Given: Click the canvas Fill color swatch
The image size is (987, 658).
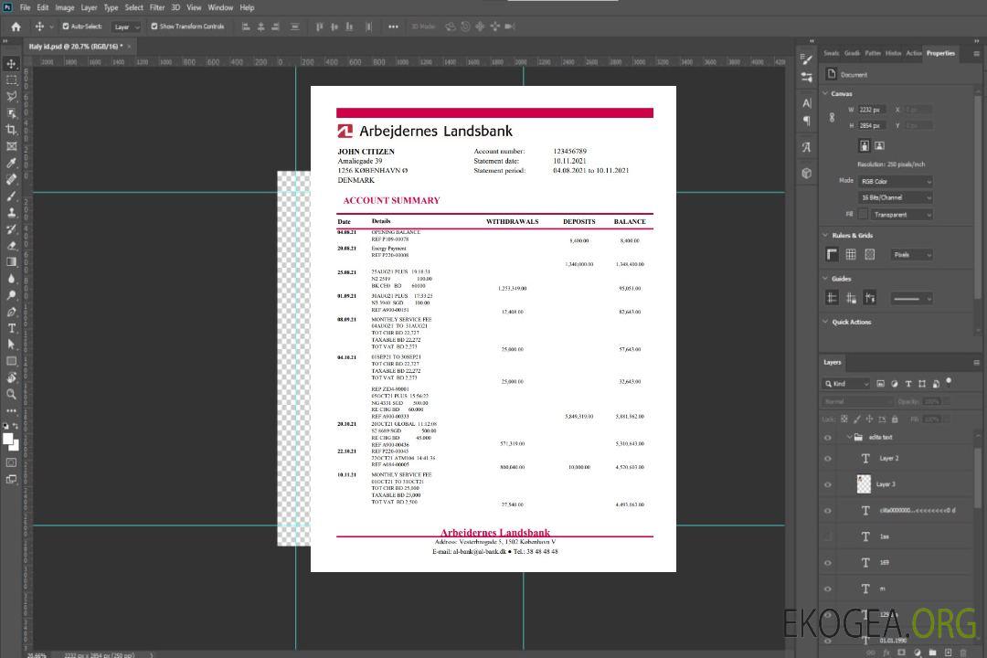Looking at the screenshot, I should coord(863,215).
